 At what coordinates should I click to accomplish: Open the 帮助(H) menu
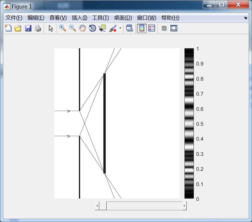tap(170, 18)
